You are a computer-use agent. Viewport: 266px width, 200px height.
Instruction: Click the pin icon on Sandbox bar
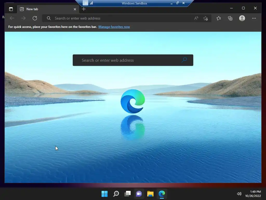point(85,3)
